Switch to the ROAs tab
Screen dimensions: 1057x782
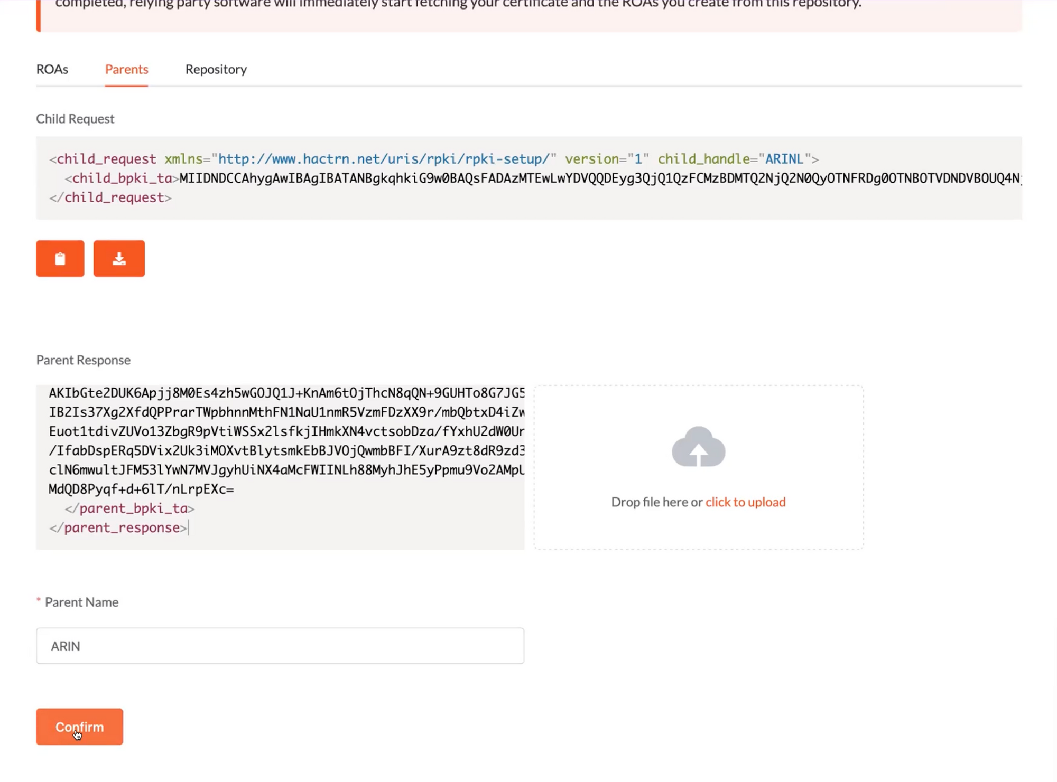[x=52, y=69]
